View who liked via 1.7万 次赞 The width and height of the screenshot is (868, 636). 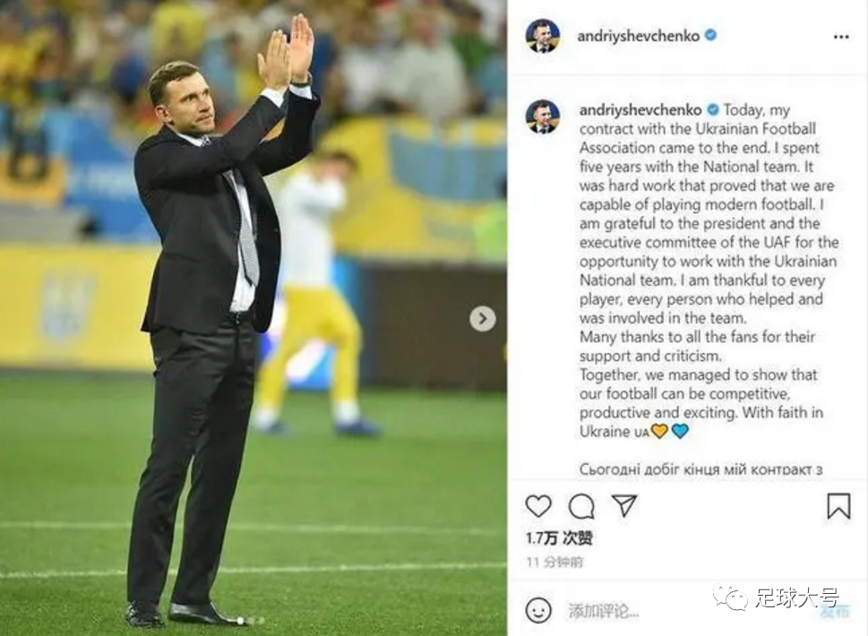559,538
